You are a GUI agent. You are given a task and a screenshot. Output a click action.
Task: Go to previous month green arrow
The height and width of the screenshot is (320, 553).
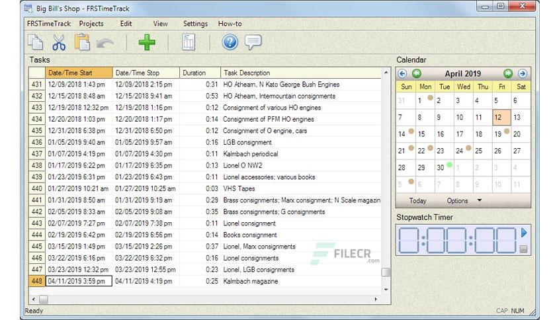417,73
